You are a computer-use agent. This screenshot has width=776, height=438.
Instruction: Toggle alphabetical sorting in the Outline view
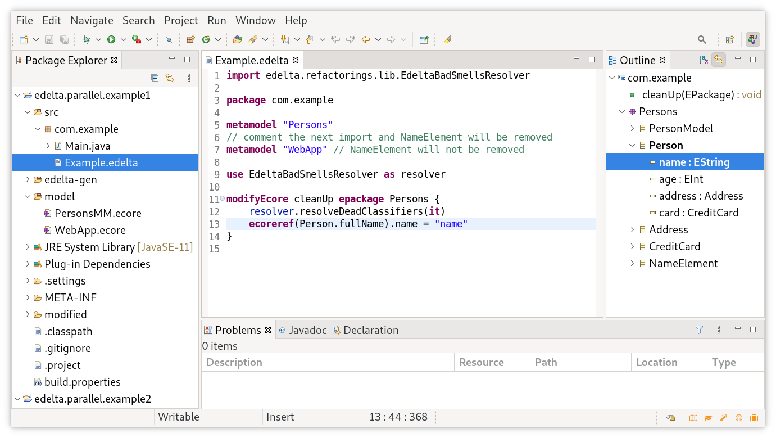tap(703, 60)
